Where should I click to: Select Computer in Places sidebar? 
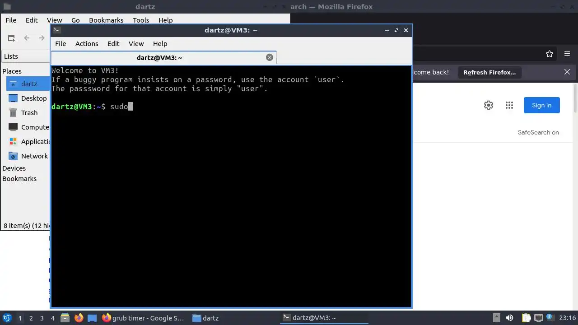pyautogui.click(x=28, y=127)
